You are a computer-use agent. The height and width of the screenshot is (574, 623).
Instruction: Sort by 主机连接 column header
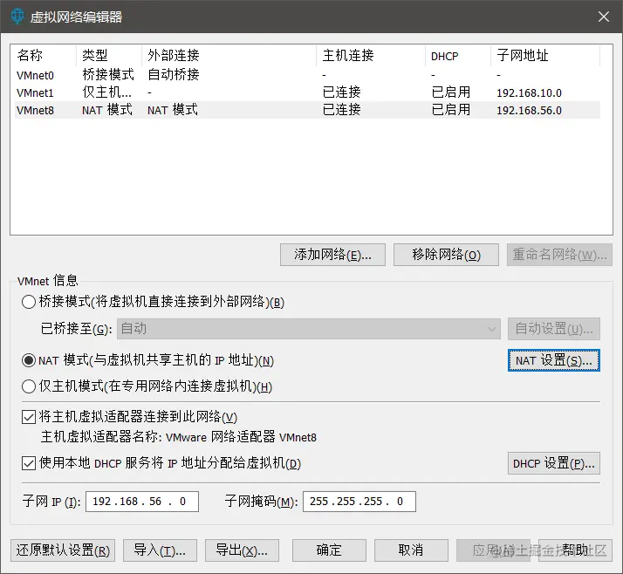coord(371,55)
